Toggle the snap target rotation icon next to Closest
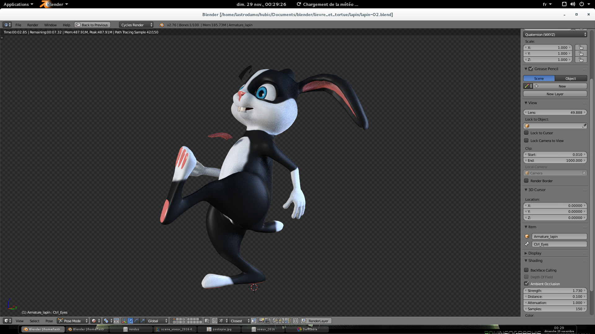The height and width of the screenshot is (334, 595). (x=253, y=321)
